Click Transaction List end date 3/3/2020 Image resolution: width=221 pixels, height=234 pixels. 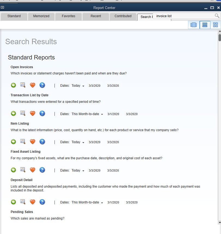(132, 114)
